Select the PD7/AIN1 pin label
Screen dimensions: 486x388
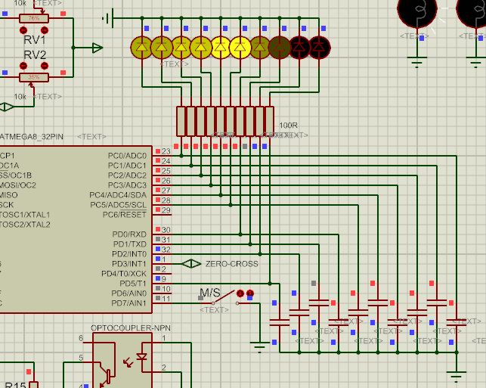(129, 303)
